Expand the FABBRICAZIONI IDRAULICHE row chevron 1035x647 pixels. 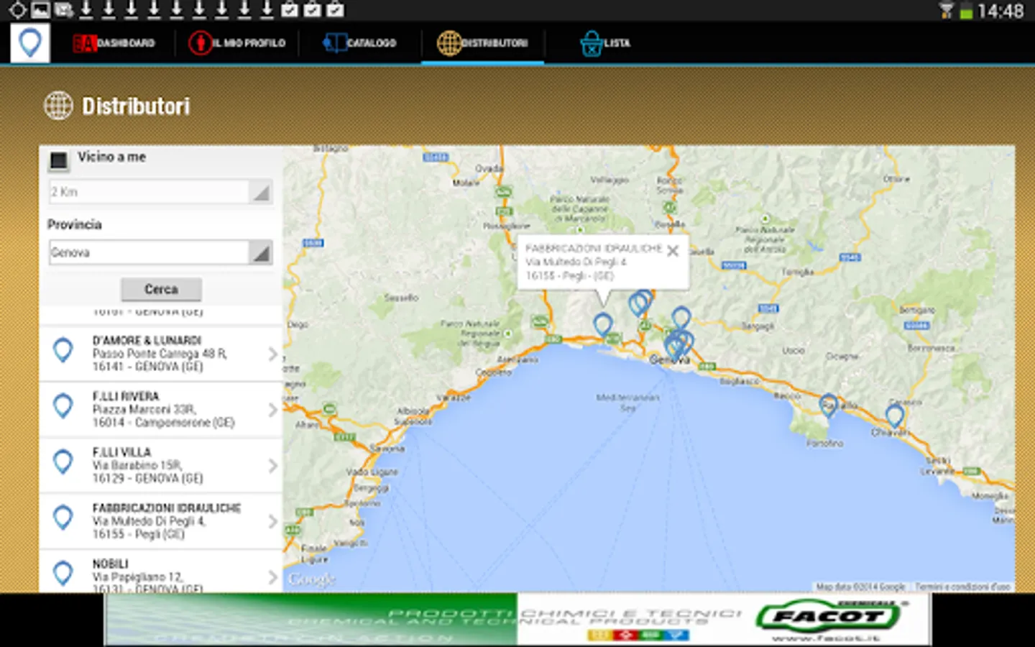point(272,521)
